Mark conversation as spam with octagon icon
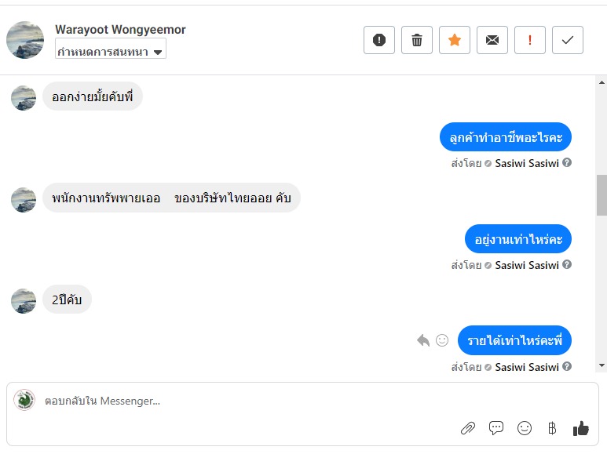The height and width of the screenshot is (454, 607). coord(378,40)
